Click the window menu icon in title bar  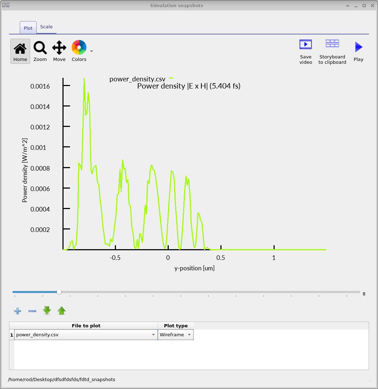click(6, 5)
